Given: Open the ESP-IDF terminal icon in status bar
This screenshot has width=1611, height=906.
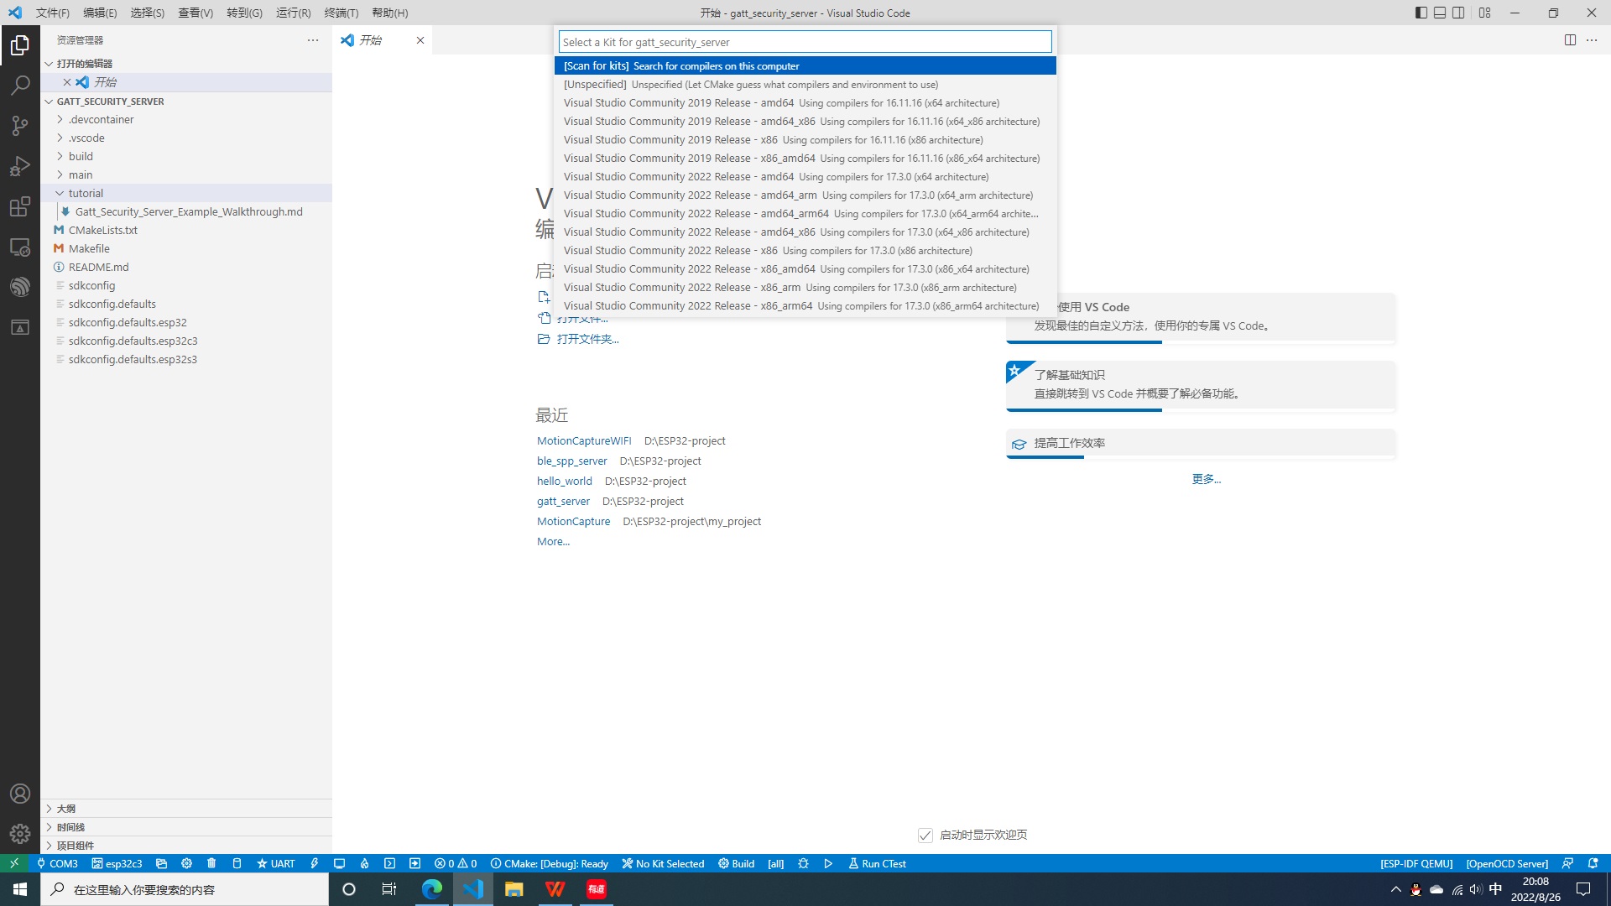Looking at the screenshot, I should pos(389,863).
